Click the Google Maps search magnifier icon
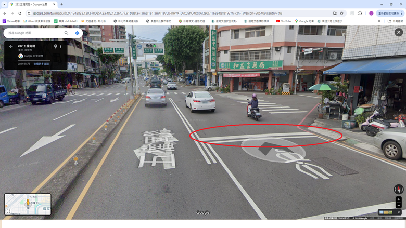The width and height of the screenshot is (406, 228). (x=66, y=33)
